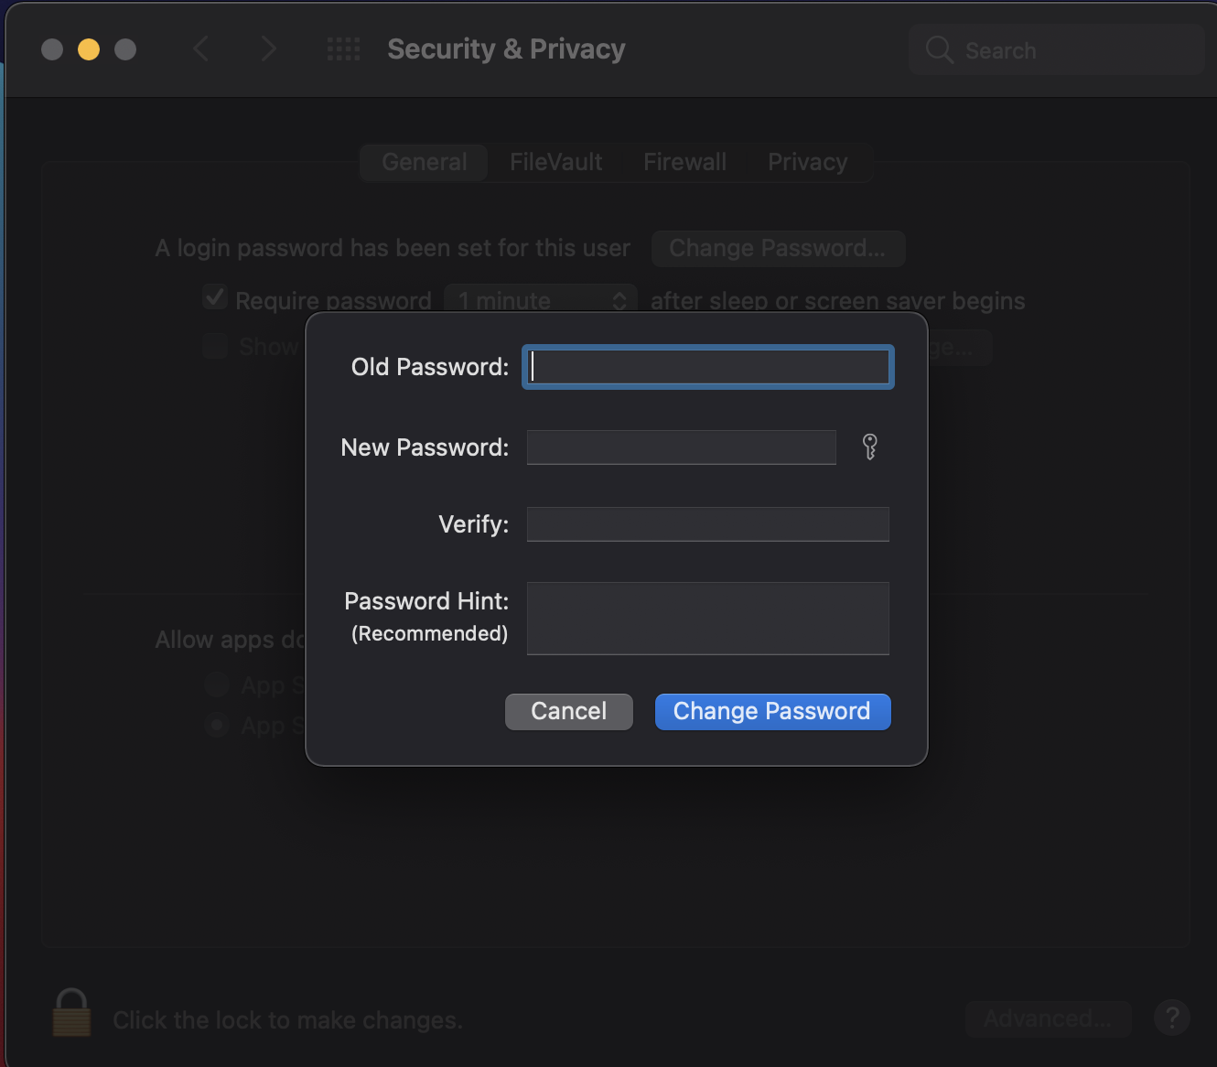Cancel the password change dialog
Screen dimensions: 1217x1067
coord(569,711)
